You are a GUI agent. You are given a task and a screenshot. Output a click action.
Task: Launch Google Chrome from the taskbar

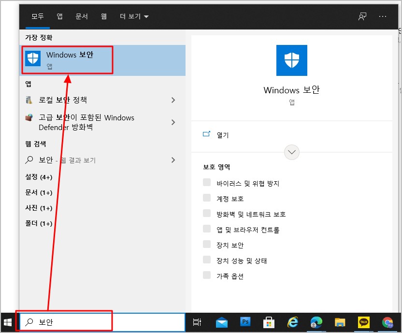click(x=388, y=322)
